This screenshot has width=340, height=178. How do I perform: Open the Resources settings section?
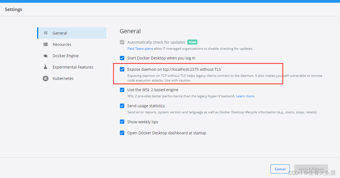pyautogui.click(x=62, y=44)
